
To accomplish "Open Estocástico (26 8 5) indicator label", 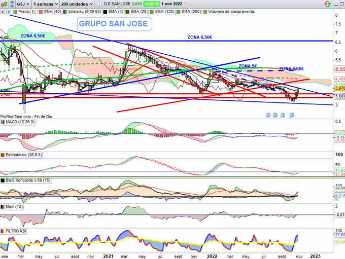I will tap(21, 155).
